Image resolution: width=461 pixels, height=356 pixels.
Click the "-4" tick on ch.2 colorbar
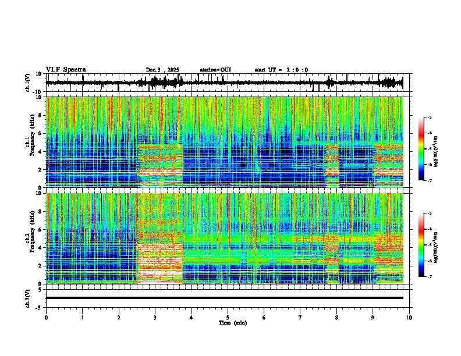pyautogui.click(x=429, y=229)
